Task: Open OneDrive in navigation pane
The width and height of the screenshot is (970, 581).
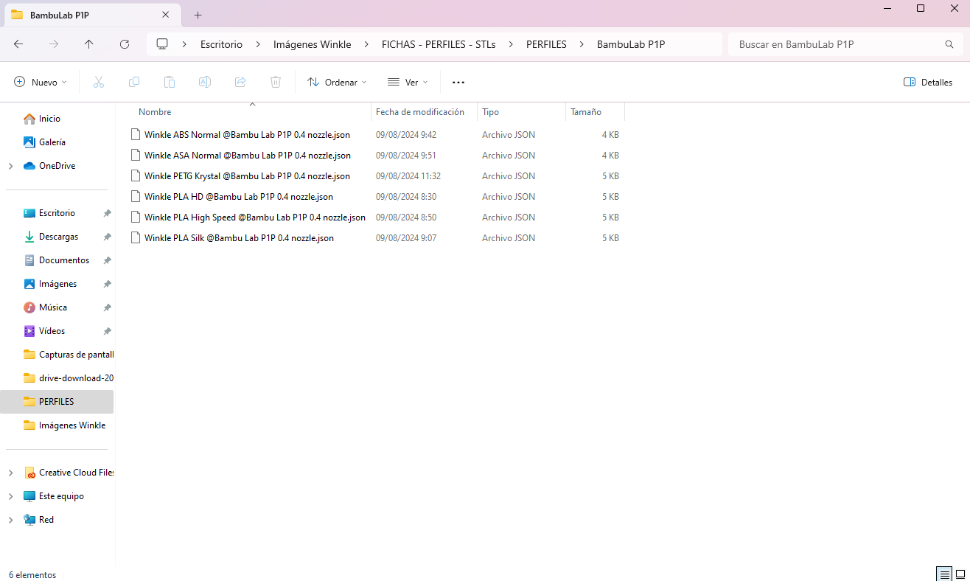Action: click(x=57, y=166)
